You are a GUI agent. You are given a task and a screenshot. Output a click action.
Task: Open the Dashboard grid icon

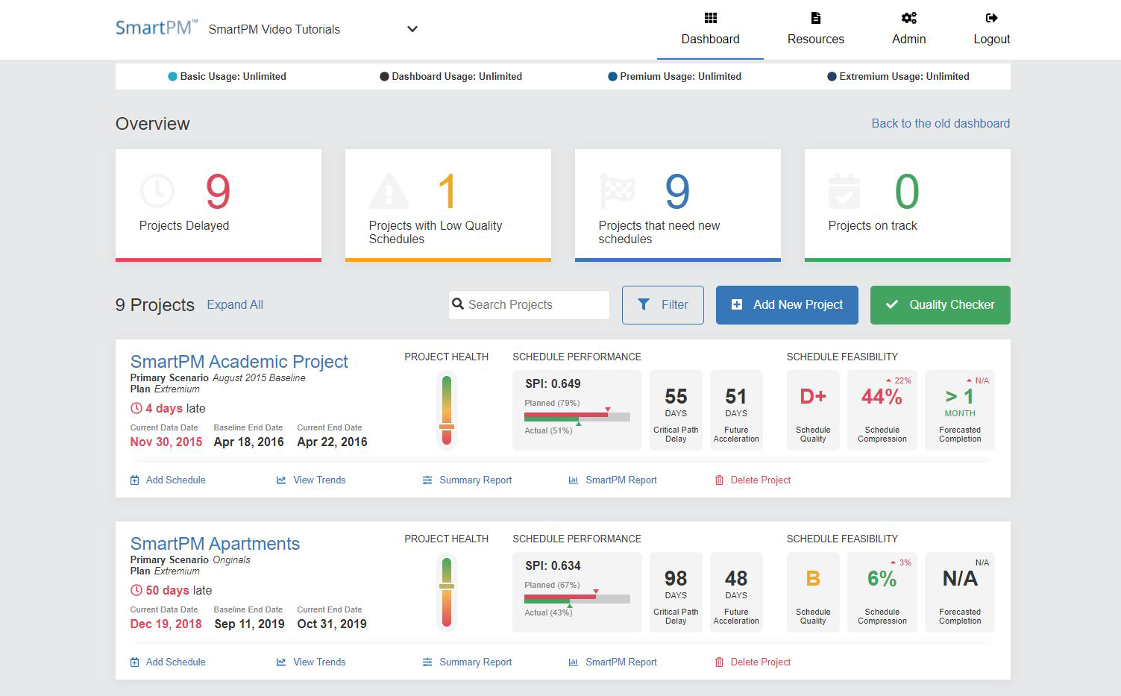710,17
